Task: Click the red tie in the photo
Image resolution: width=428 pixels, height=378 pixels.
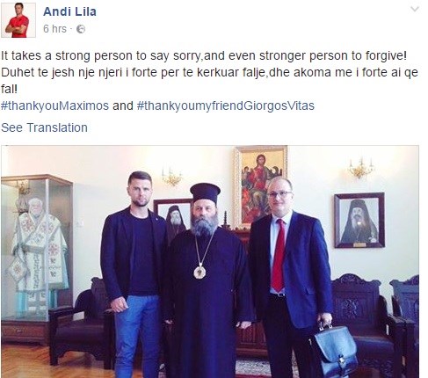Action: (279, 255)
